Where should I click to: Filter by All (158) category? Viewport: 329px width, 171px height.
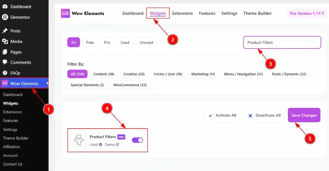coord(77,74)
